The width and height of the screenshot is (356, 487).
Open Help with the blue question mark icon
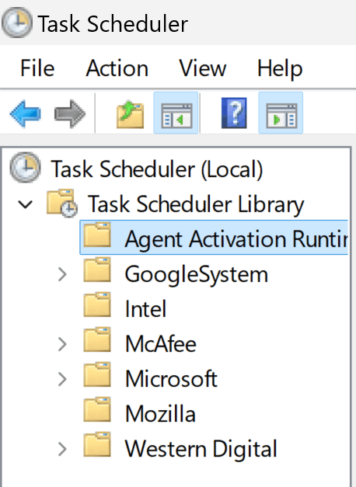click(x=234, y=113)
